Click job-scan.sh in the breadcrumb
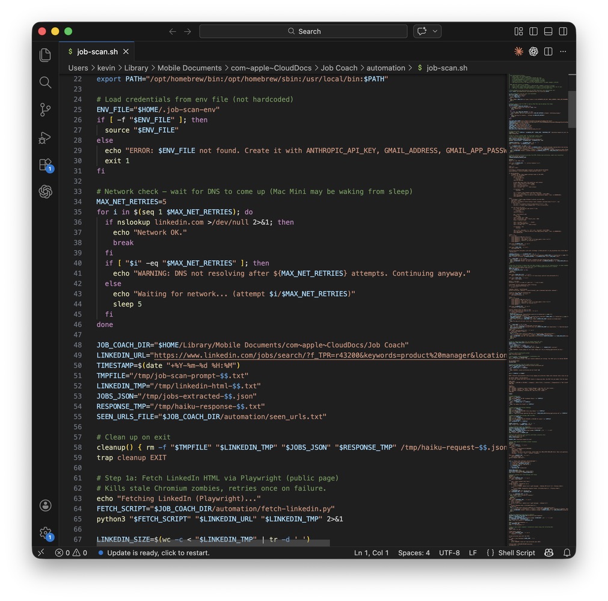608x601 pixels. pos(447,68)
